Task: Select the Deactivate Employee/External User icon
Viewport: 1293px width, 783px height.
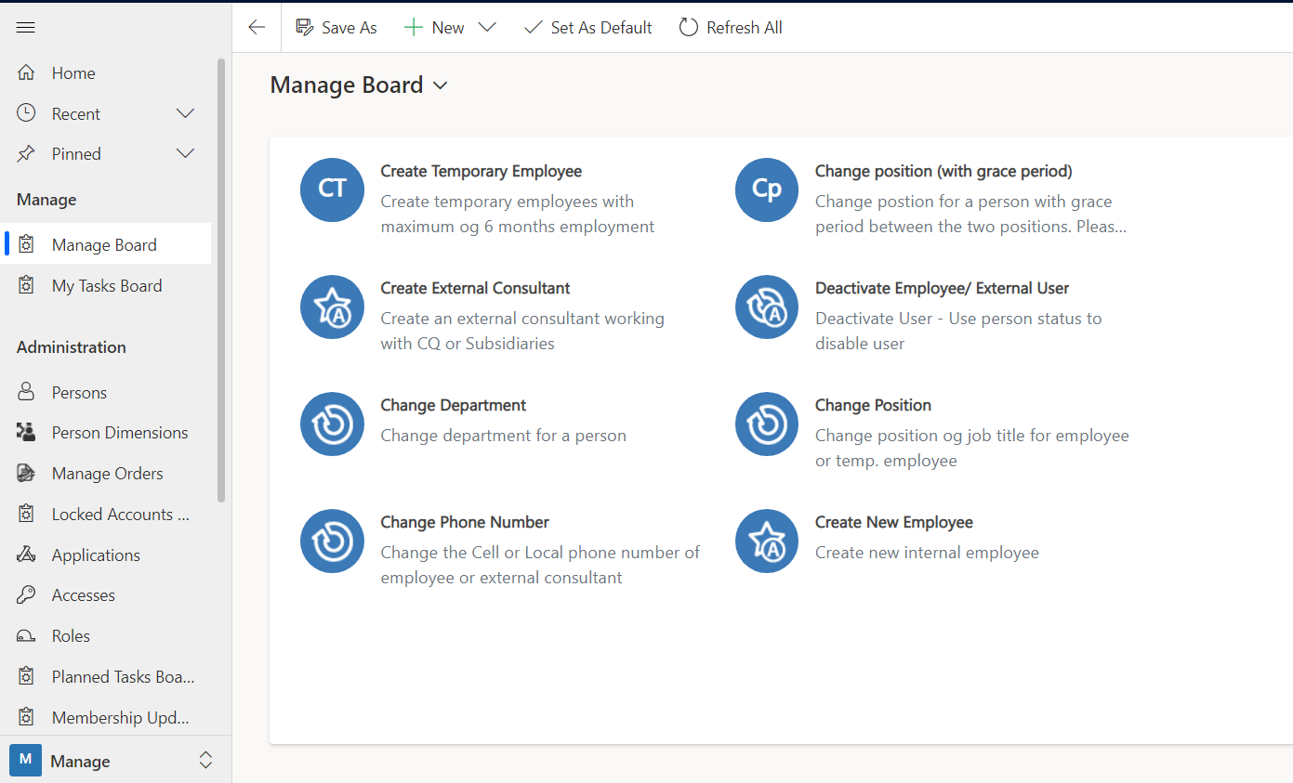Action: pyautogui.click(x=766, y=307)
